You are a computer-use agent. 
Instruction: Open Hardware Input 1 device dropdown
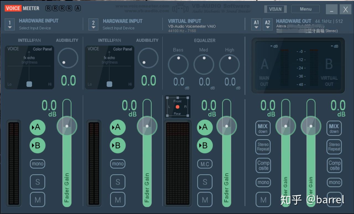tap(10, 24)
